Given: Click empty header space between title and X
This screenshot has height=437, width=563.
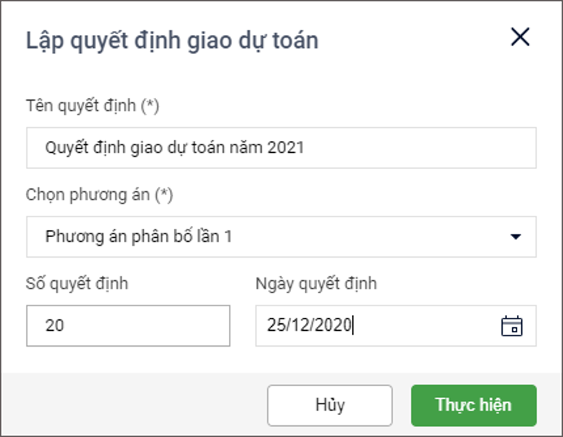Looking at the screenshot, I should [x=411, y=40].
